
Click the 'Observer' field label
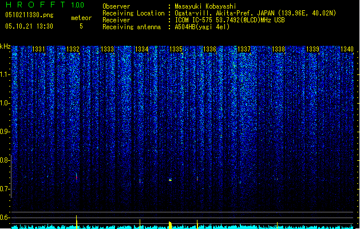pos(116,6)
